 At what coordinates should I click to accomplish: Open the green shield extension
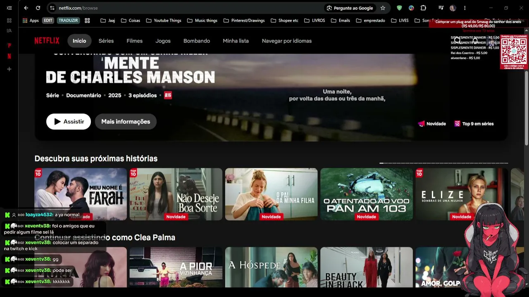click(399, 8)
